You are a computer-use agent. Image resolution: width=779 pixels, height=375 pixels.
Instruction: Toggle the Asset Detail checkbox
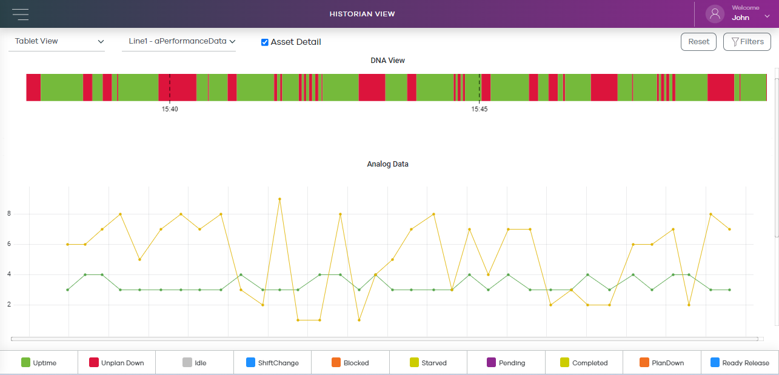(x=264, y=42)
